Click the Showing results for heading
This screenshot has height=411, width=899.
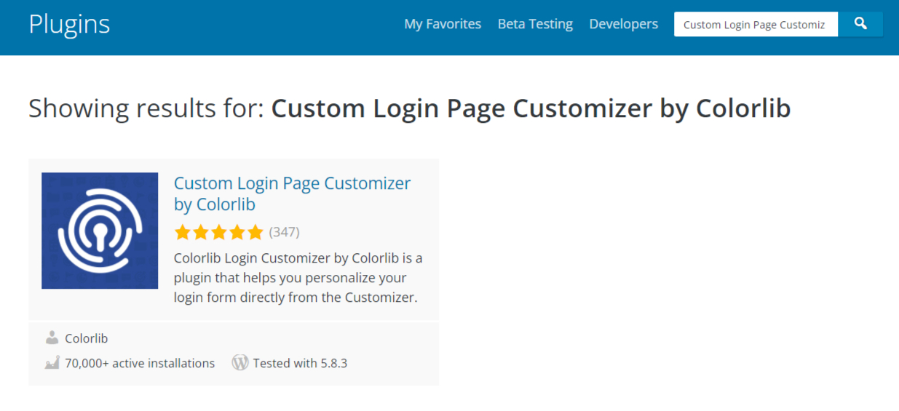tap(409, 108)
